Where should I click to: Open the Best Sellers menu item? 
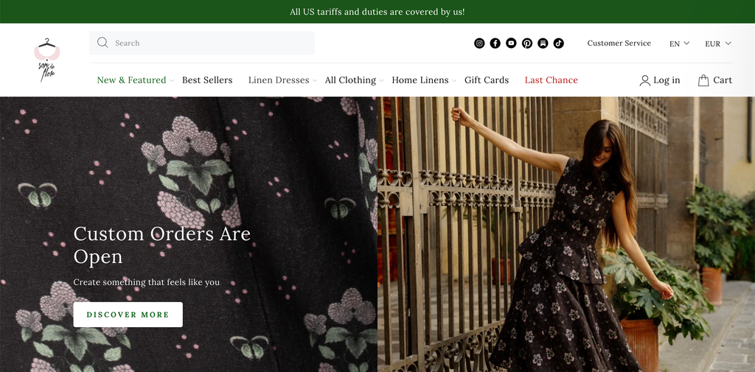207,80
